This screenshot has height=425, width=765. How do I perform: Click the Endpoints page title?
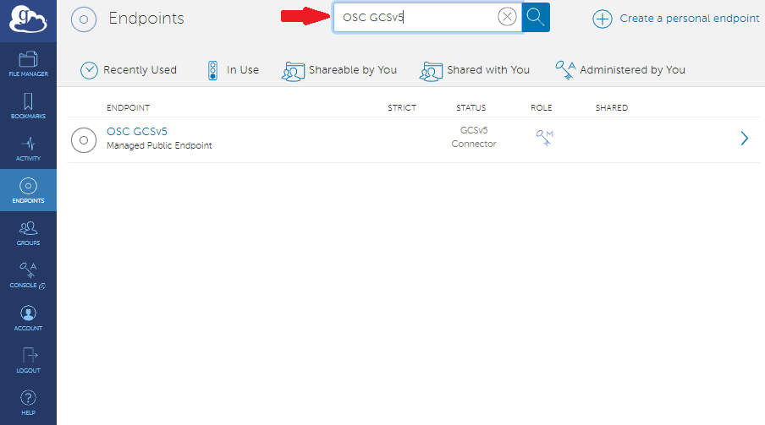pyautogui.click(x=146, y=19)
